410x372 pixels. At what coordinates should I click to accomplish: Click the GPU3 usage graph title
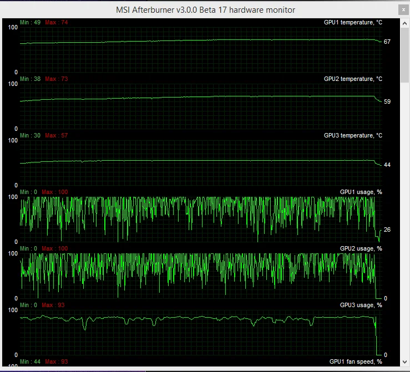361,305
